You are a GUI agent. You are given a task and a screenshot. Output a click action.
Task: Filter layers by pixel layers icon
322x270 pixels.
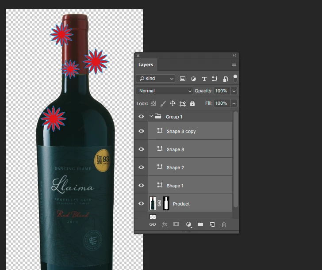(183, 79)
